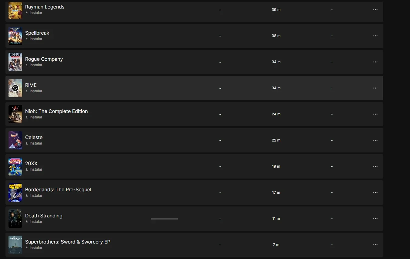Viewport: 410px width, 259px height.
Task: Install Rayman Legends
Action: [x=34, y=13]
